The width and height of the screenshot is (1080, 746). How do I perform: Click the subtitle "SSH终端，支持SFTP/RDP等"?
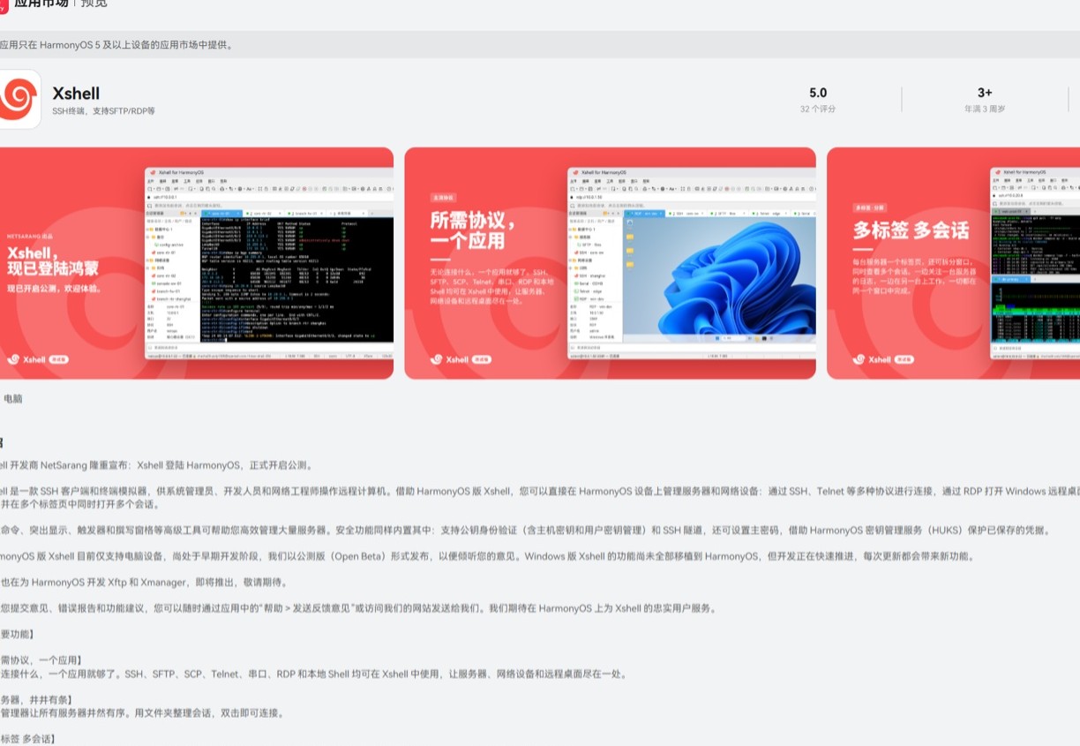[x=103, y=111]
